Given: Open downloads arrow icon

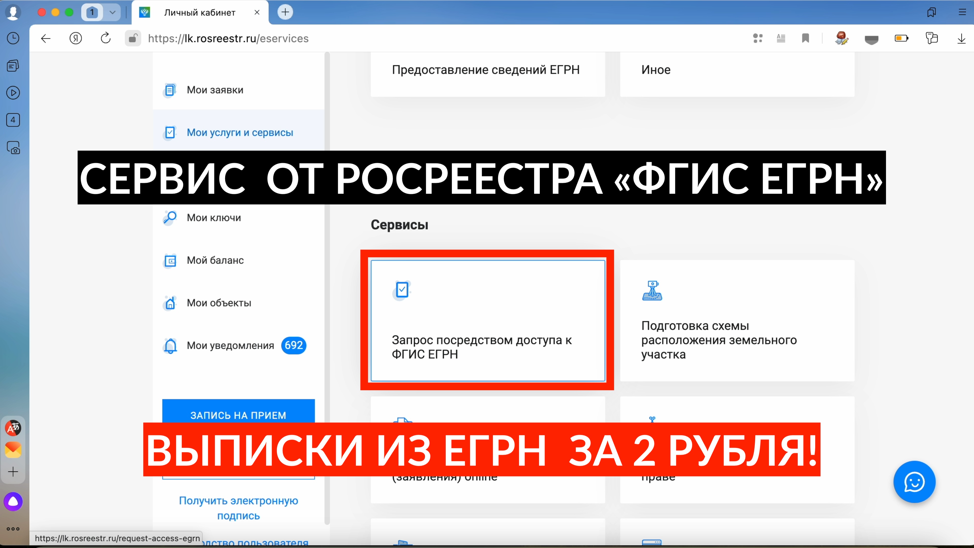Looking at the screenshot, I should [x=961, y=38].
